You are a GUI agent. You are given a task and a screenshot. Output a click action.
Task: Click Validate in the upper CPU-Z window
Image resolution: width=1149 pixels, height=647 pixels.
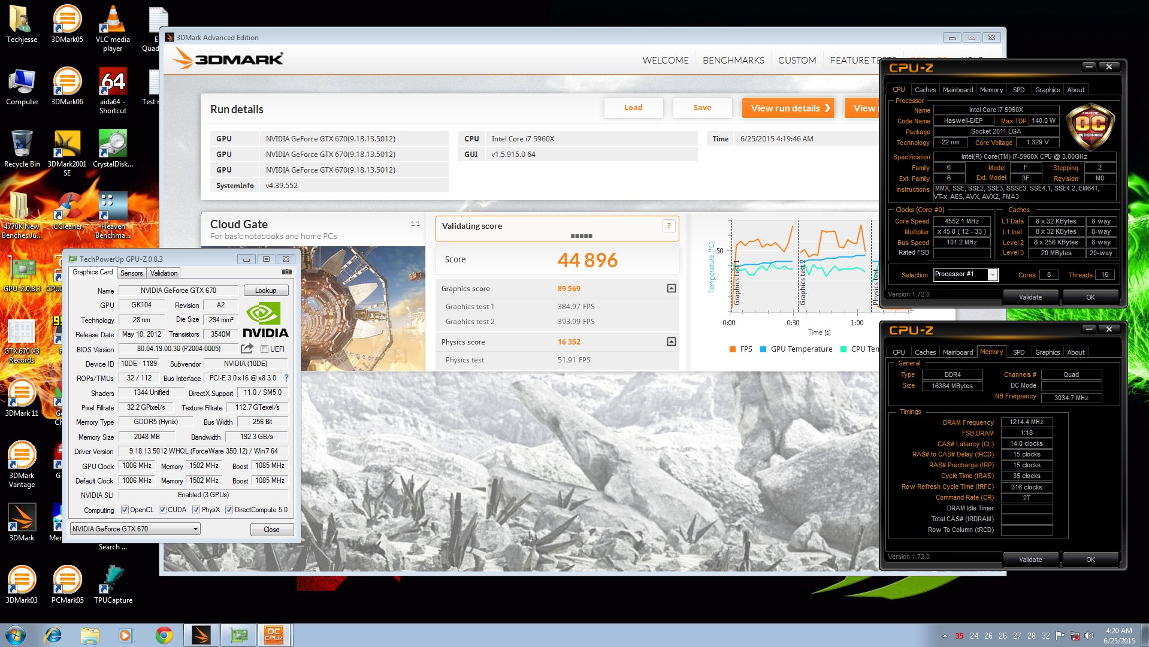[x=1030, y=297]
